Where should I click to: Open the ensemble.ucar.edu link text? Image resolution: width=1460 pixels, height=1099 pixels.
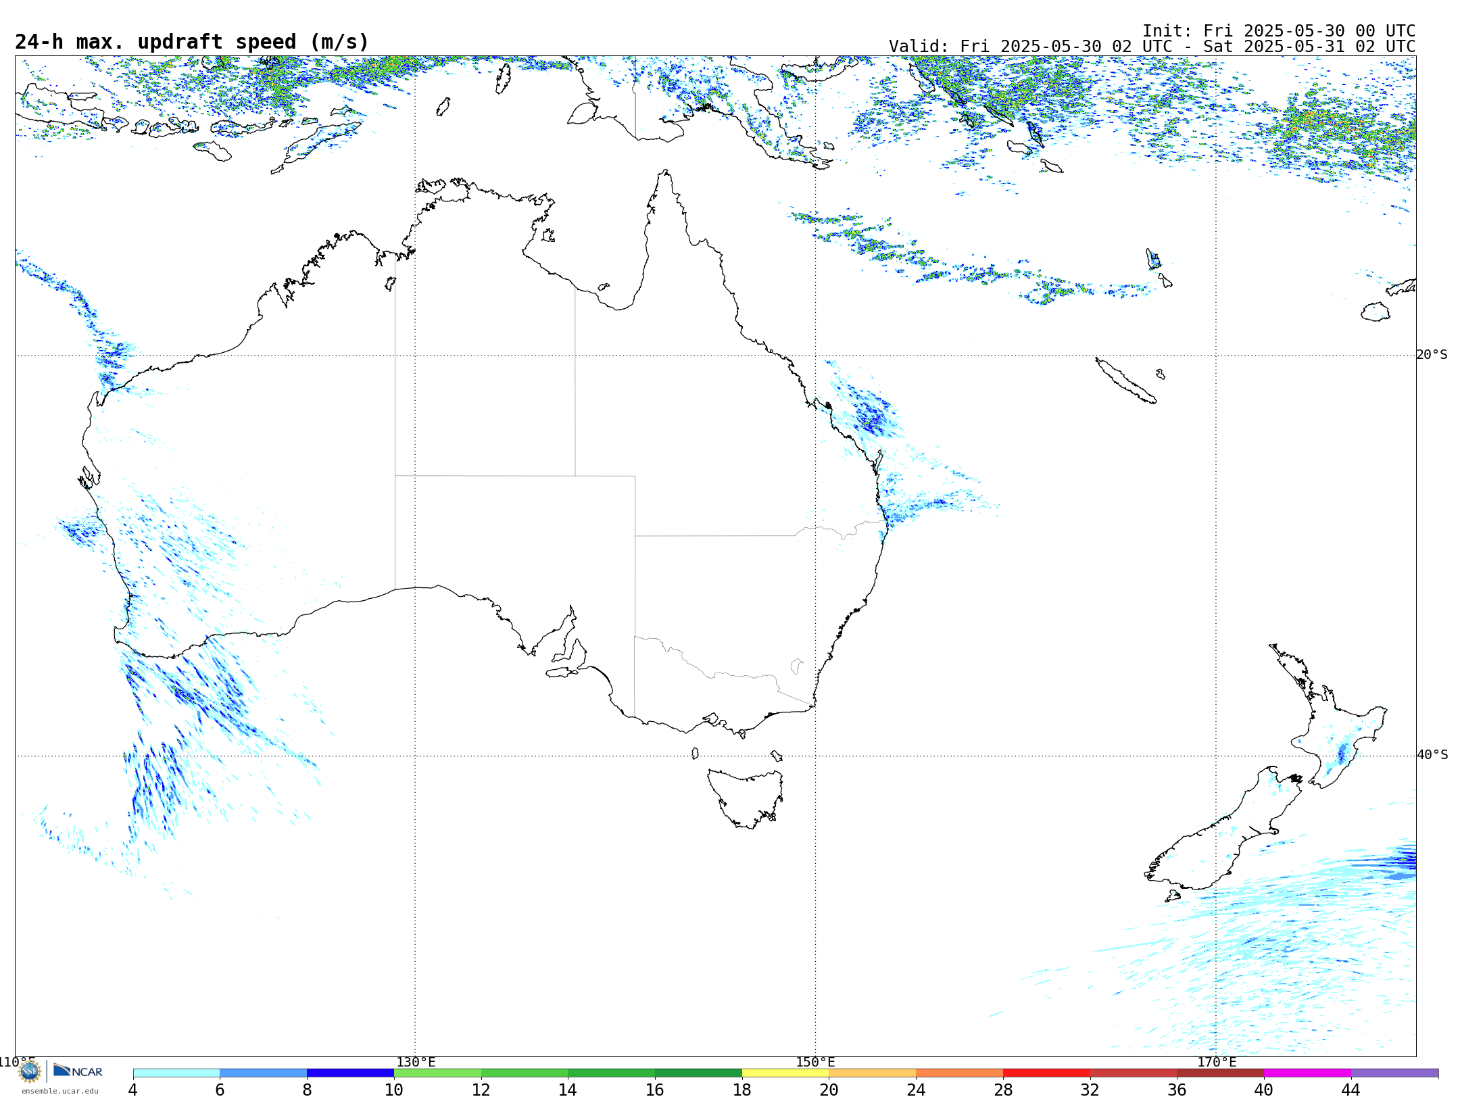tap(60, 1091)
